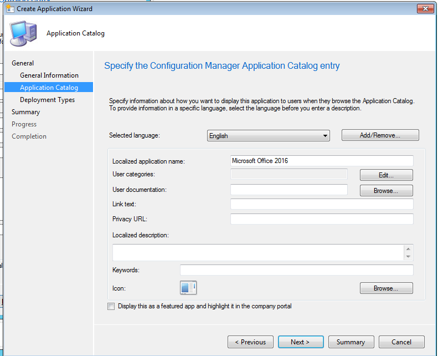The width and height of the screenshot is (438, 356).
Task: Click the User categories read-only field
Action: point(289,174)
